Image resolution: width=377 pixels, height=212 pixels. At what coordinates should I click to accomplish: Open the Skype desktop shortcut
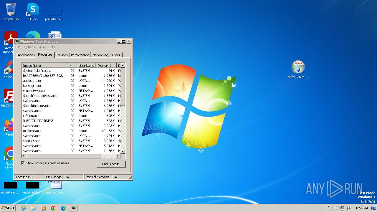(x=32, y=12)
